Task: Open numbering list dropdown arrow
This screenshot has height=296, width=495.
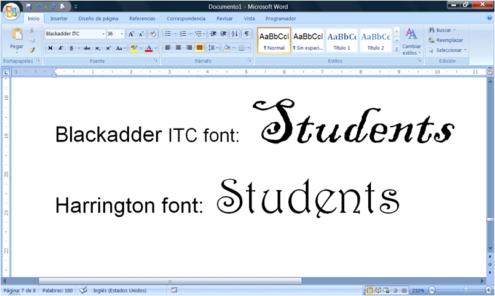Action: coord(190,34)
